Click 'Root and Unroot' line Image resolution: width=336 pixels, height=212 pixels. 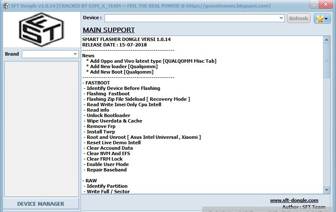[142, 137]
